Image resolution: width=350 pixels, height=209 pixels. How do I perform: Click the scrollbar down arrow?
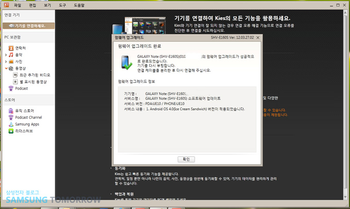point(345,197)
